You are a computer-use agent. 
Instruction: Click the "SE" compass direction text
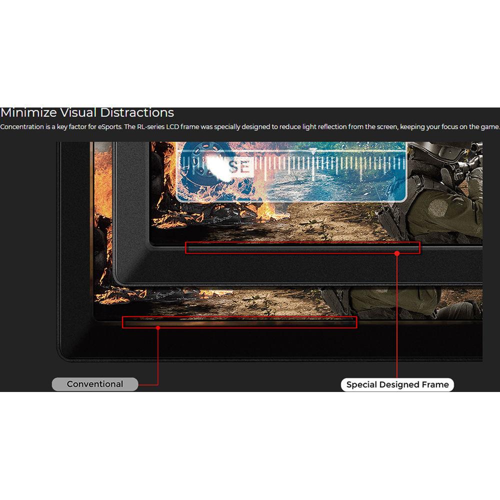(x=239, y=166)
